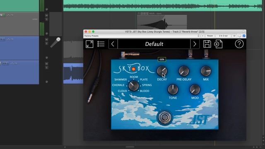Click the Default preset name display
The image size is (265, 149).
tap(154, 44)
